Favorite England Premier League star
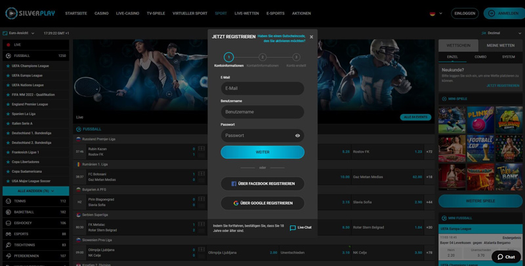Screen dimensions: 525x266 [x=8, y=104]
